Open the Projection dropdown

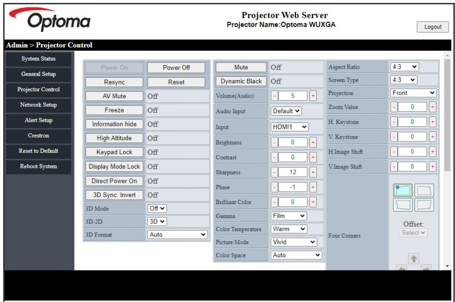pos(414,93)
